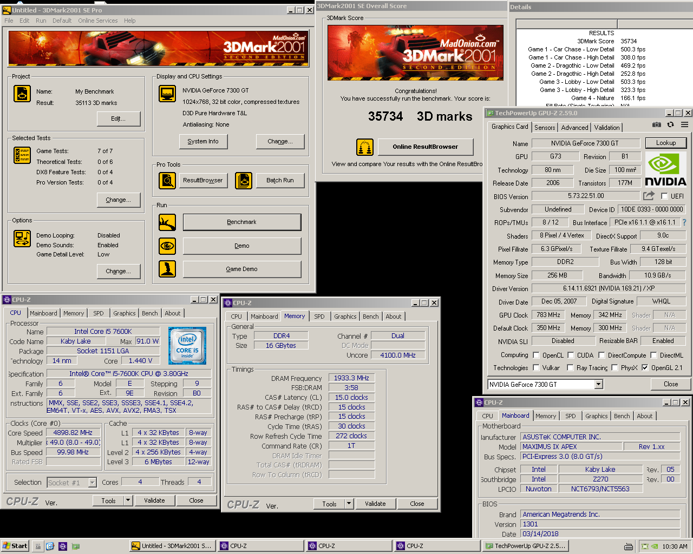Viewport: 693px width, 554px height.
Task: Take a GPU-Z screenshot with camera icon
Action: coord(657,124)
